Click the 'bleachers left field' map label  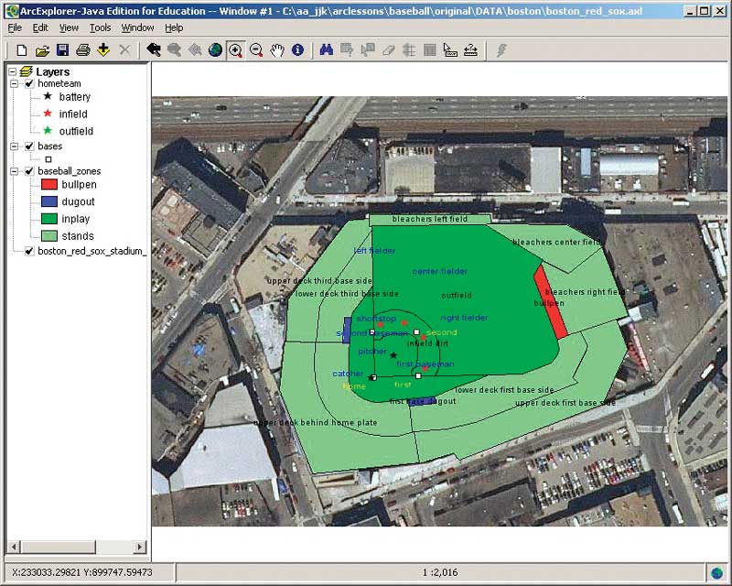429,219
